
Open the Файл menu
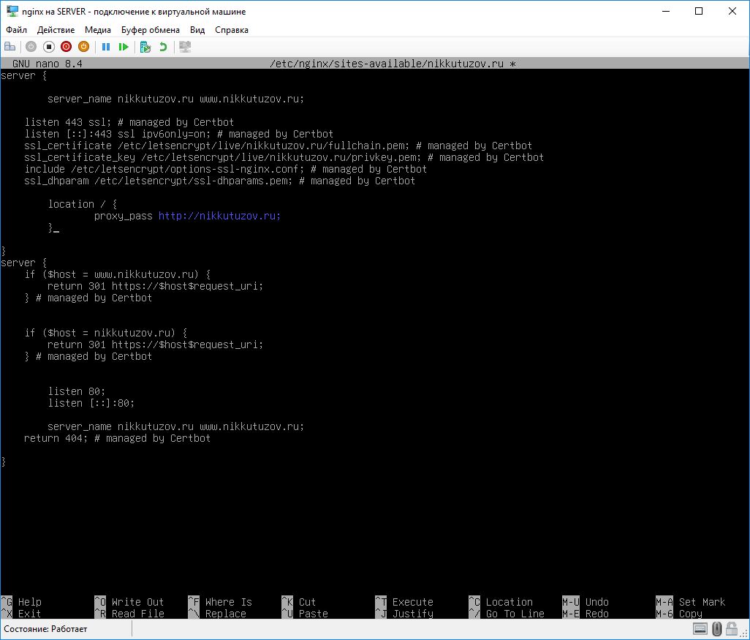[16, 30]
